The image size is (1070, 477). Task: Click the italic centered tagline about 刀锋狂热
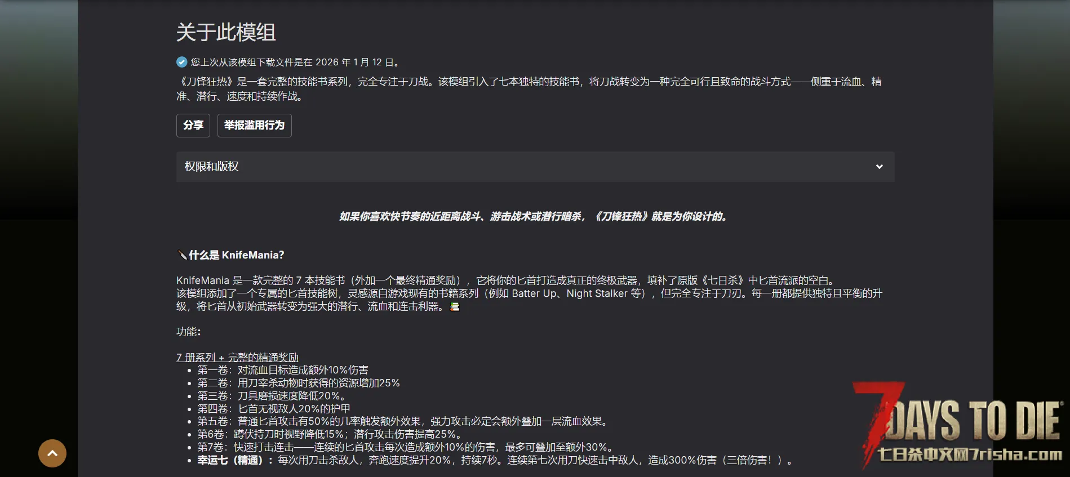[x=533, y=217]
